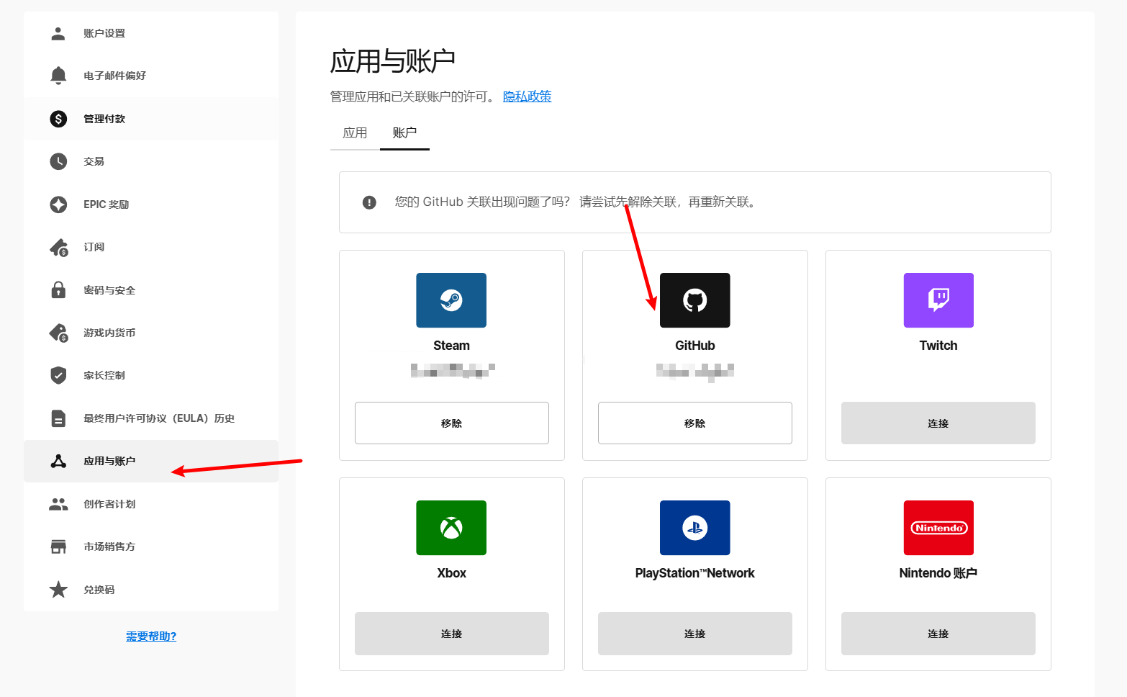1127x697 pixels.
Task: Click the subscriptions icon beside 订阅
Action: 59,248
